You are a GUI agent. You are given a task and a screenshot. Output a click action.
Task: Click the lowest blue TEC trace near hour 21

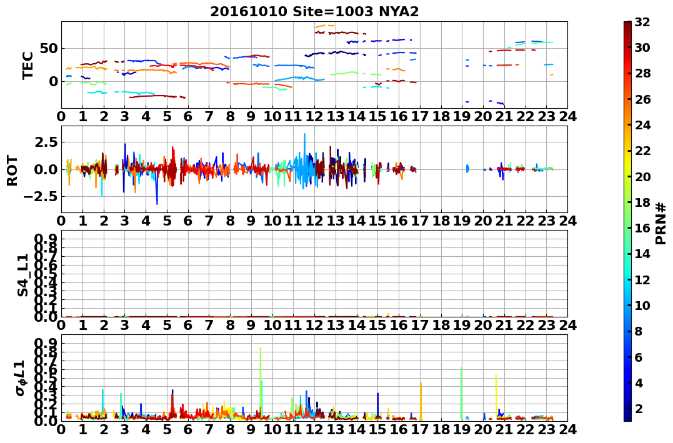500,103
